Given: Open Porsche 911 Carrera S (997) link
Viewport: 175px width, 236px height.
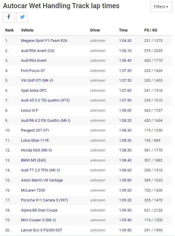Looking at the screenshot, I should [x=44, y=200].
